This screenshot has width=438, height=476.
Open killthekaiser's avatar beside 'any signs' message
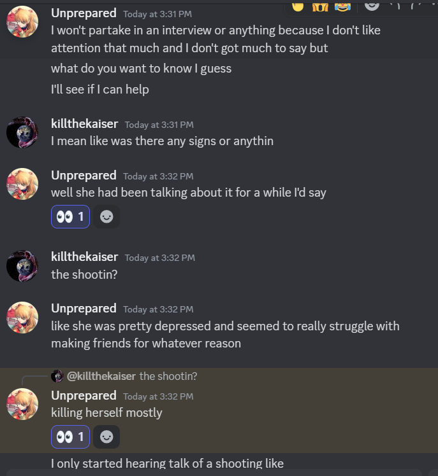22,132
